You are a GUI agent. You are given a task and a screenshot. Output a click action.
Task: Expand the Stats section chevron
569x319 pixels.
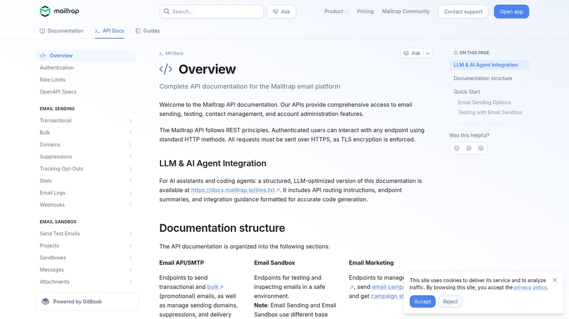click(130, 181)
